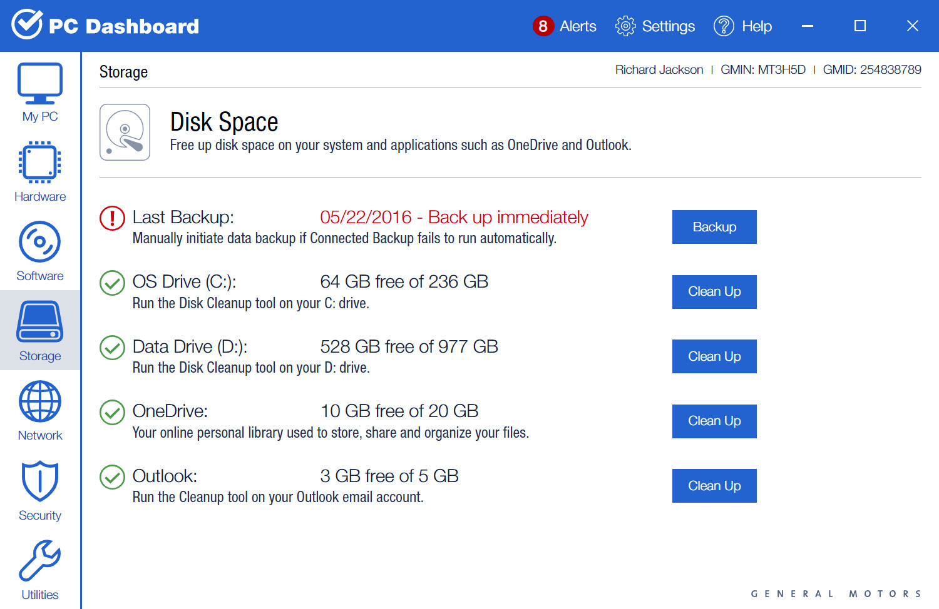This screenshot has width=939, height=609.
Task: Select the Storage drive icon
Action: (40, 322)
